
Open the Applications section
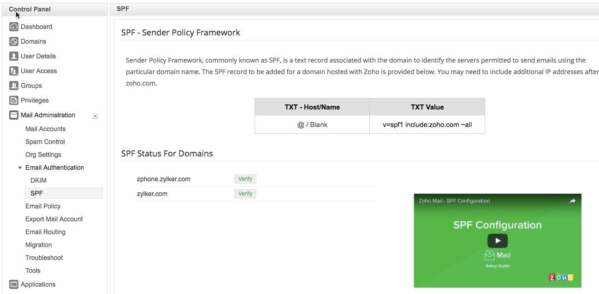pyautogui.click(x=14, y=284)
